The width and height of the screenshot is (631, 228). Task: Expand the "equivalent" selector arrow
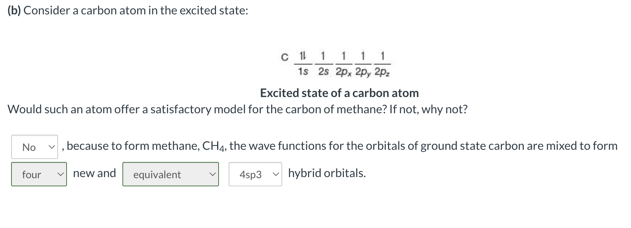point(213,174)
